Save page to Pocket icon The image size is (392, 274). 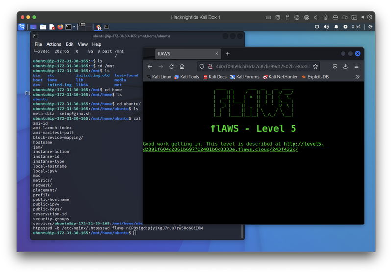(335, 66)
